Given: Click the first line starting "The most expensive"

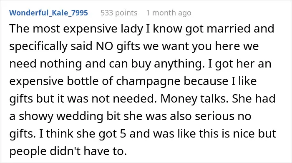Looking at the screenshot, I should [x=141, y=29].
